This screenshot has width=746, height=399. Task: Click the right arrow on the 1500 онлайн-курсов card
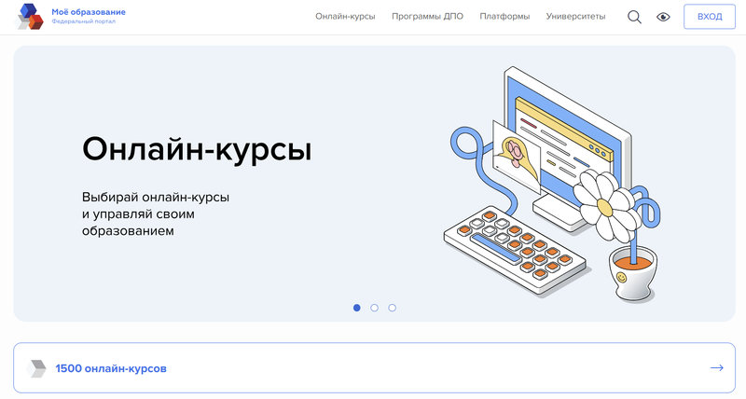pyautogui.click(x=716, y=368)
